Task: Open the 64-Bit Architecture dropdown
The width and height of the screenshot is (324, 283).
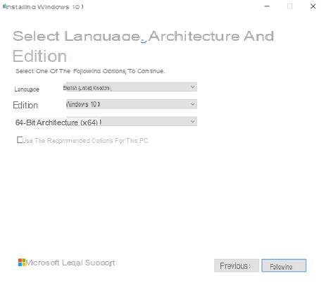Action: 132,121
